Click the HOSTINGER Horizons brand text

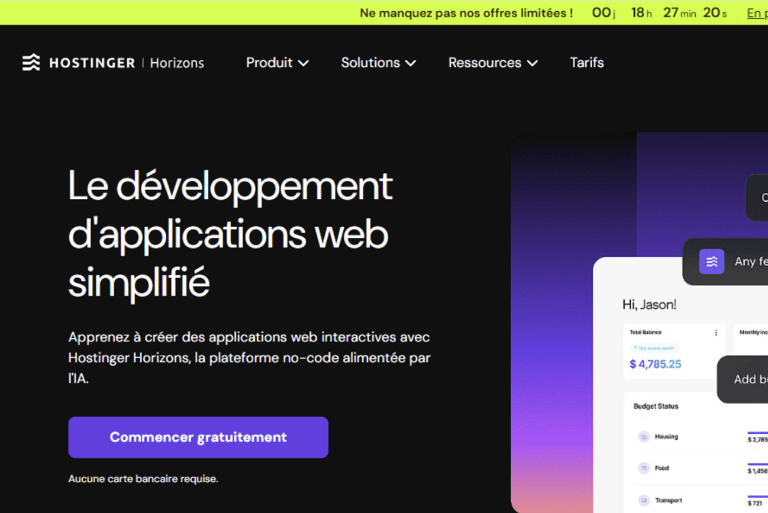coord(127,63)
